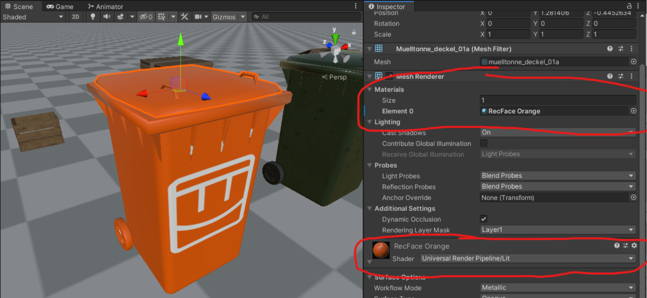The height and width of the screenshot is (298, 647).
Task: Pick a mesh using the Mesh object selector
Action: pyautogui.click(x=633, y=62)
